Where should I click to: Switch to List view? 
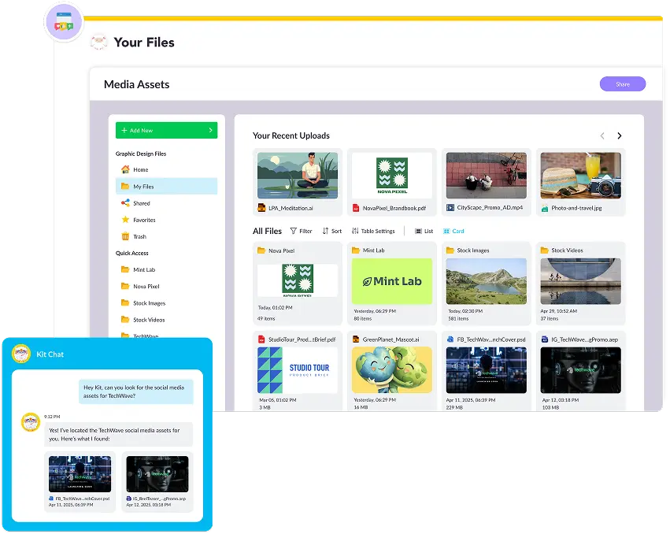pyautogui.click(x=424, y=231)
